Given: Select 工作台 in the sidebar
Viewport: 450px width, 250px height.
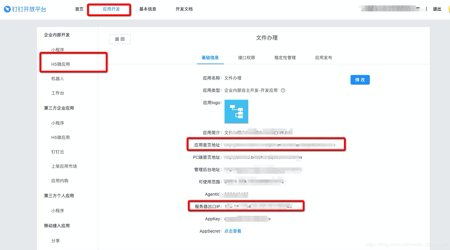Looking at the screenshot, I should 58,93.
